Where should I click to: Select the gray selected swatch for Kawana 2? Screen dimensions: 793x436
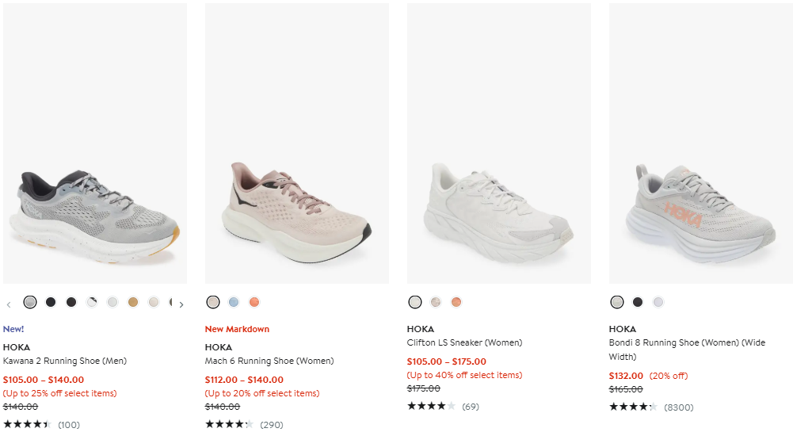30,302
